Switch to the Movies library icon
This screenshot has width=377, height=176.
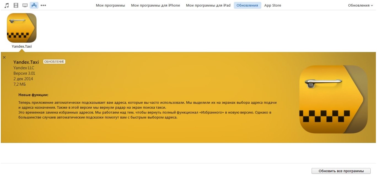click(16, 5)
